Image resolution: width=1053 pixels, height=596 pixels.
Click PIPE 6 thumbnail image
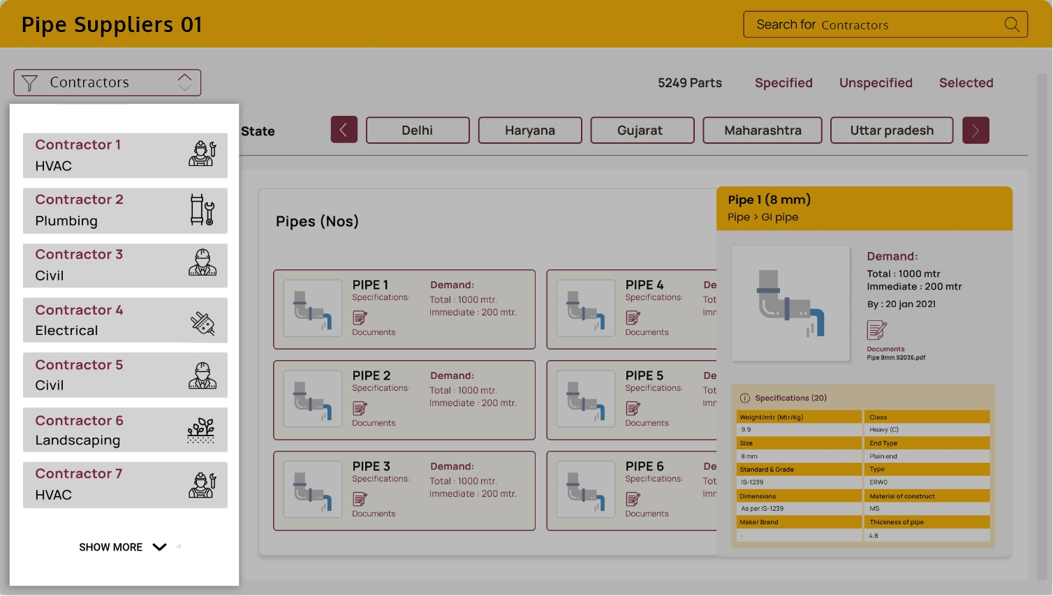585,490
